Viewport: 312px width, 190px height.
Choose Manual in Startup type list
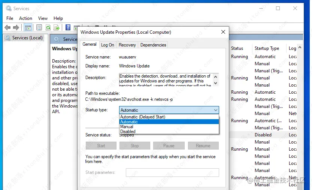169,127
